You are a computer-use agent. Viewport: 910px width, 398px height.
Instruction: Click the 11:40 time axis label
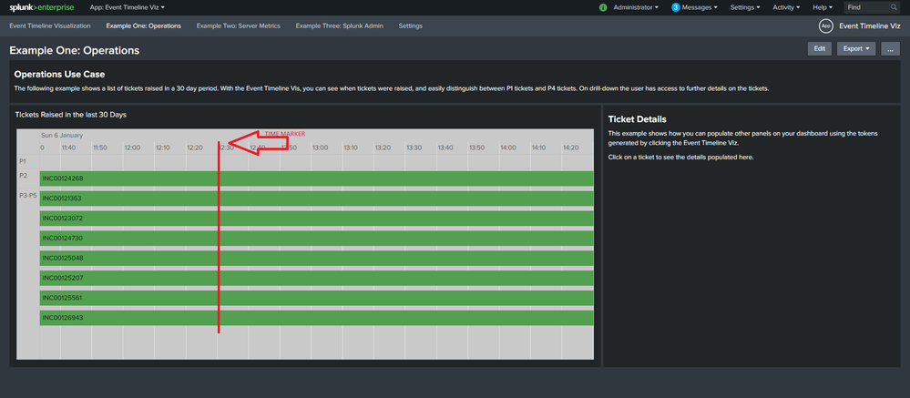[68, 148]
